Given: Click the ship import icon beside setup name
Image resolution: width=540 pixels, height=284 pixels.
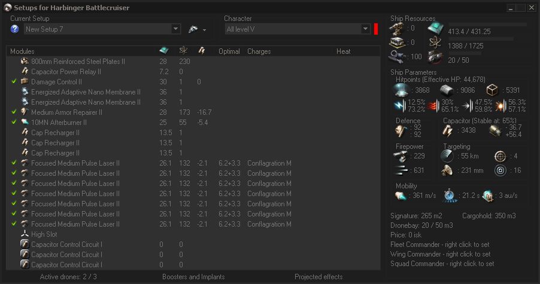Looking at the screenshot, I should [x=193, y=29].
